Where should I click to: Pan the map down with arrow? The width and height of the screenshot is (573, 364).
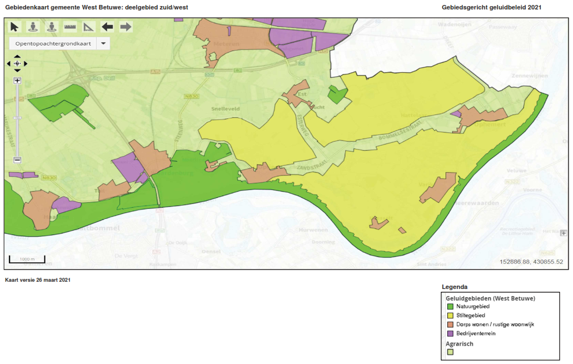[17, 71]
